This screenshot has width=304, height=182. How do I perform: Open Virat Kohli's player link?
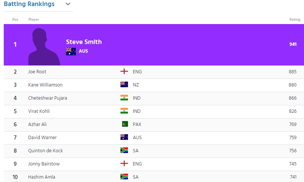click(x=39, y=111)
